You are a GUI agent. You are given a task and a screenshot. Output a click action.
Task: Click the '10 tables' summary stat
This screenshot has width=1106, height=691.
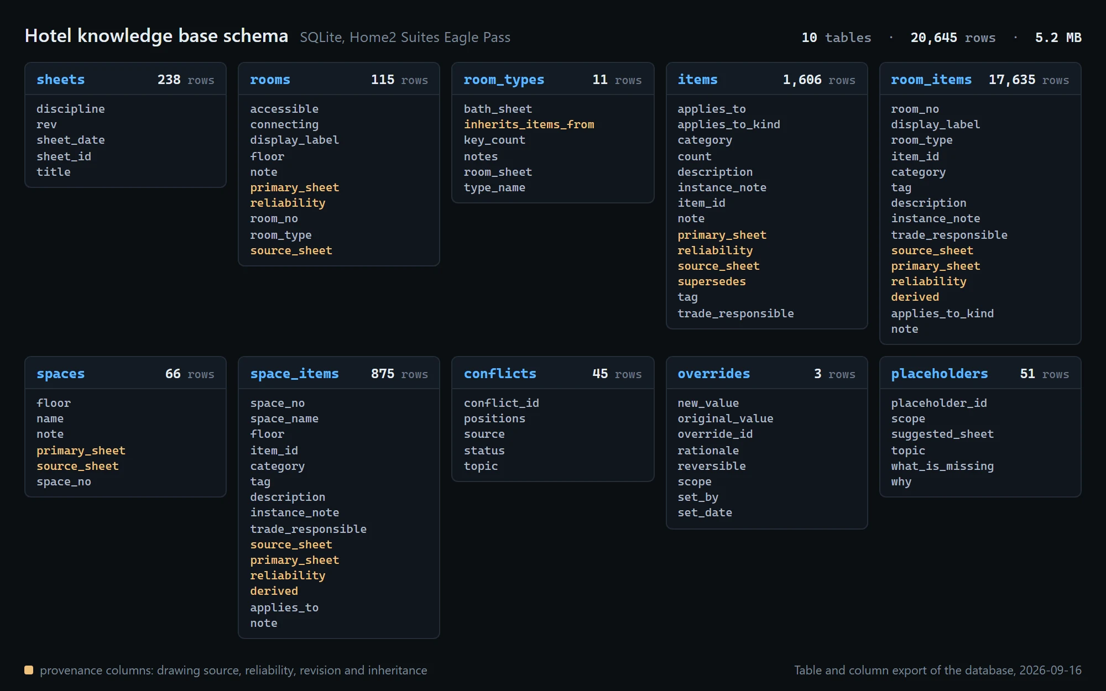(836, 38)
